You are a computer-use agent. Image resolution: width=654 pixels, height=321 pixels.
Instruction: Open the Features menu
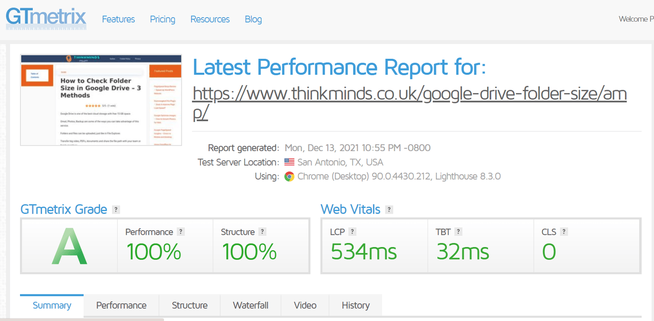click(x=118, y=19)
